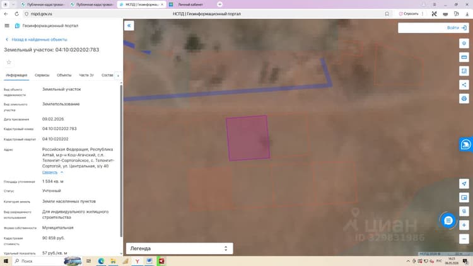Print the map with the printer icon
Viewport: 473px width, 266px height.
464,98
